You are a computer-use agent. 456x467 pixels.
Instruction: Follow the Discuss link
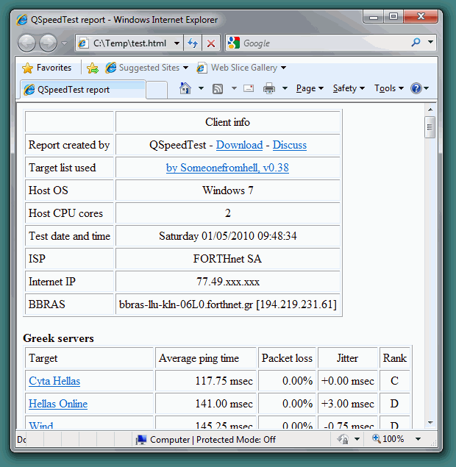tap(290, 145)
